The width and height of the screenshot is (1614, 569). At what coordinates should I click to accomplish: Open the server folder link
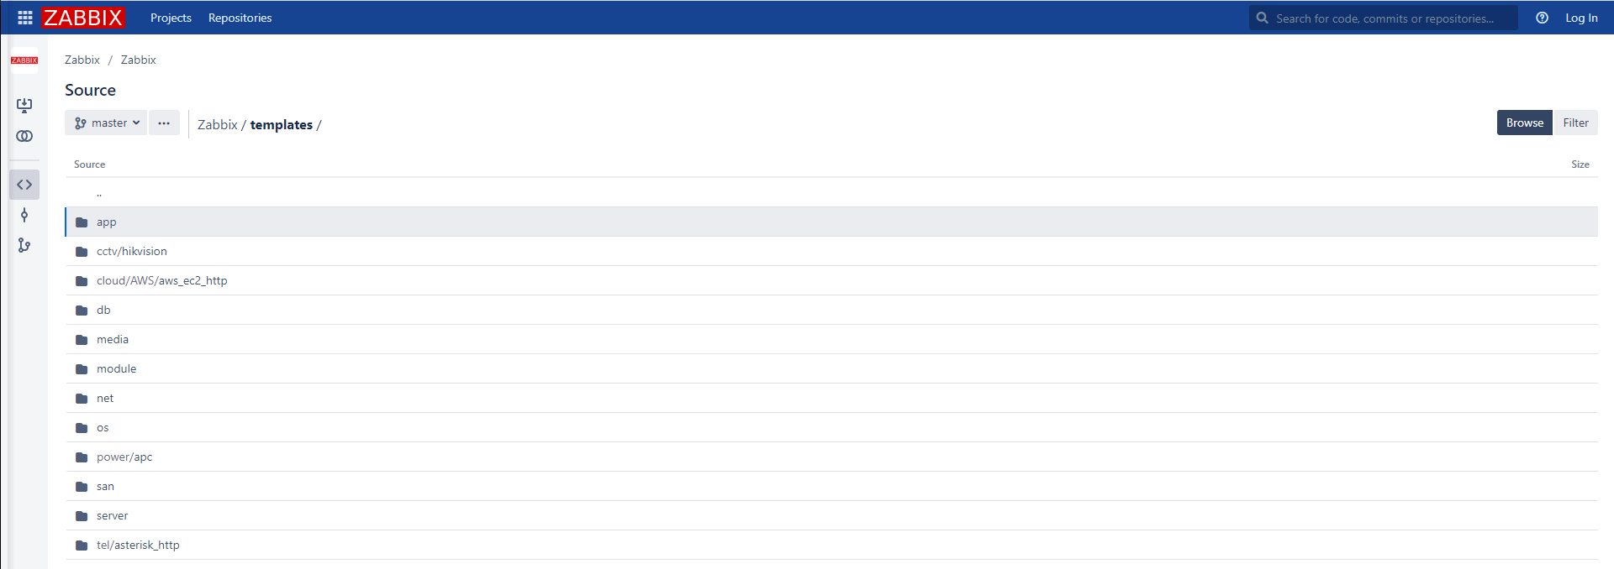pos(113,515)
